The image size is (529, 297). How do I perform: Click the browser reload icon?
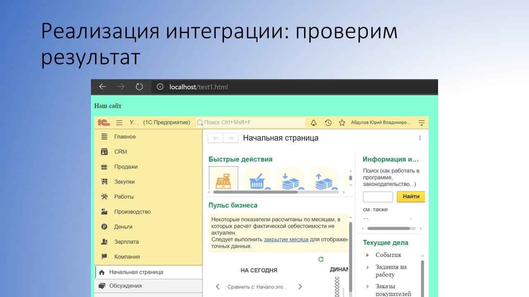pos(139,87)
